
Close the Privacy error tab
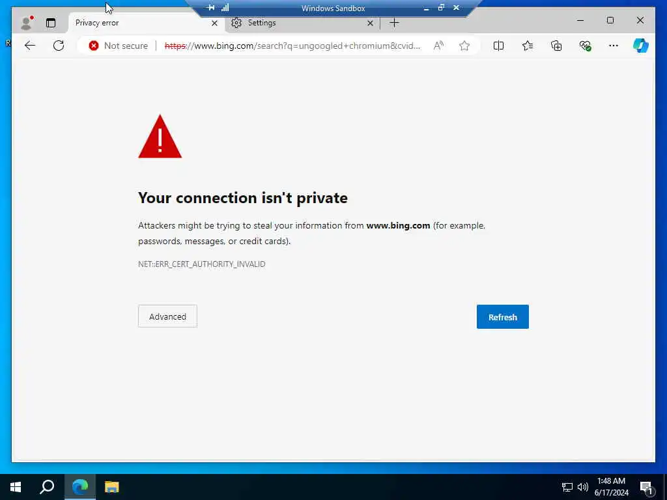point(214,23)
